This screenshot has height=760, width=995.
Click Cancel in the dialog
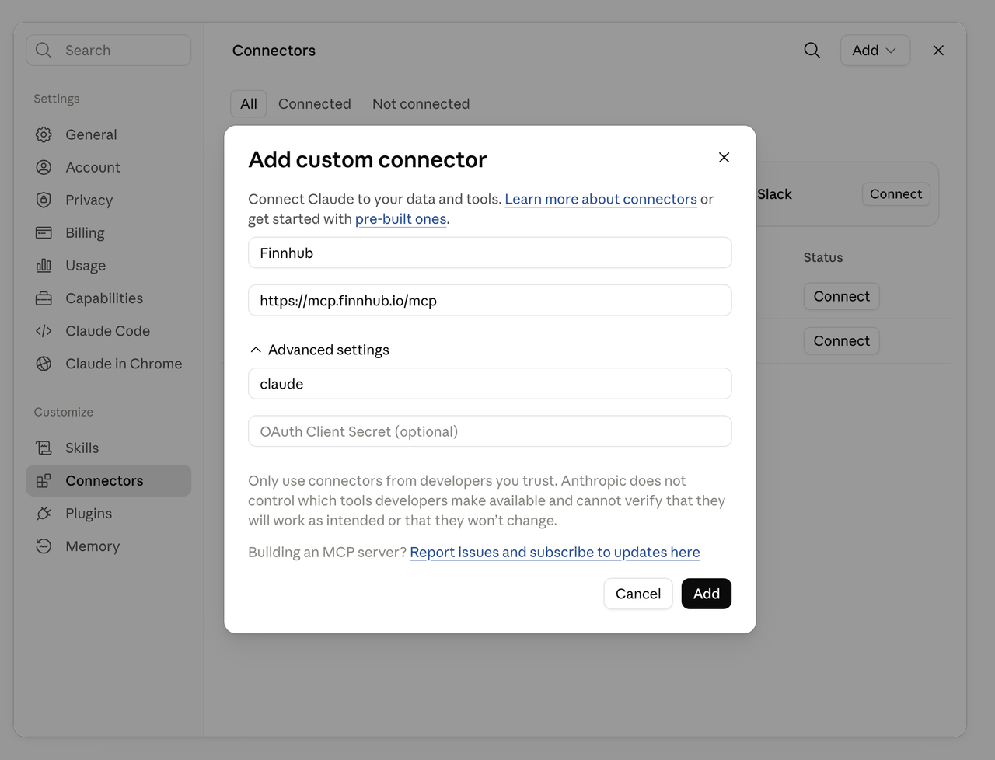[x=637, y=594]
